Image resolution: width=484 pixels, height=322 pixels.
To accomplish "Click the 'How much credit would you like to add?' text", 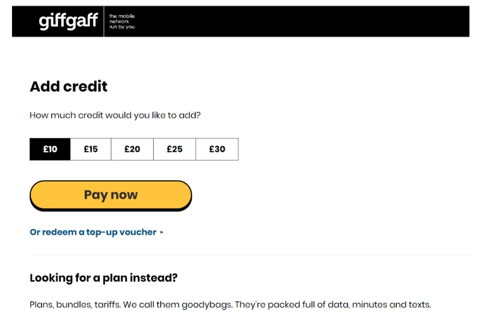I will [115, 116].
